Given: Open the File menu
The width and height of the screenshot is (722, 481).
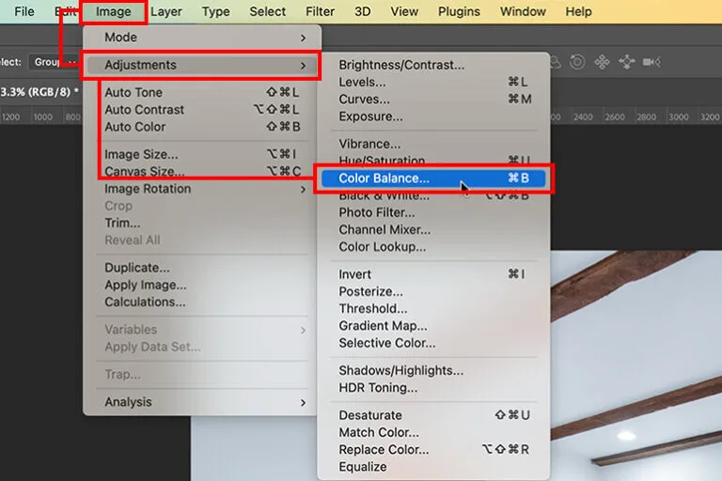Looking at the screenshot, I should pyautogui.click(x=24, y=11).
